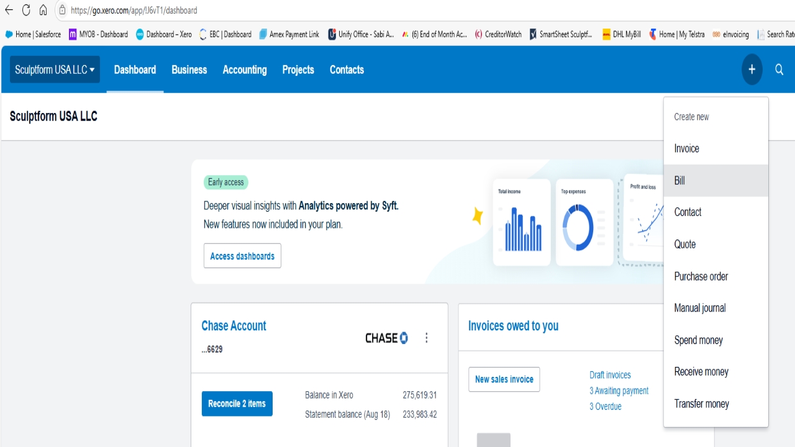Open Xero search with magnifier icon
This screenshot has width=795, height=447.
pos(779,70)
